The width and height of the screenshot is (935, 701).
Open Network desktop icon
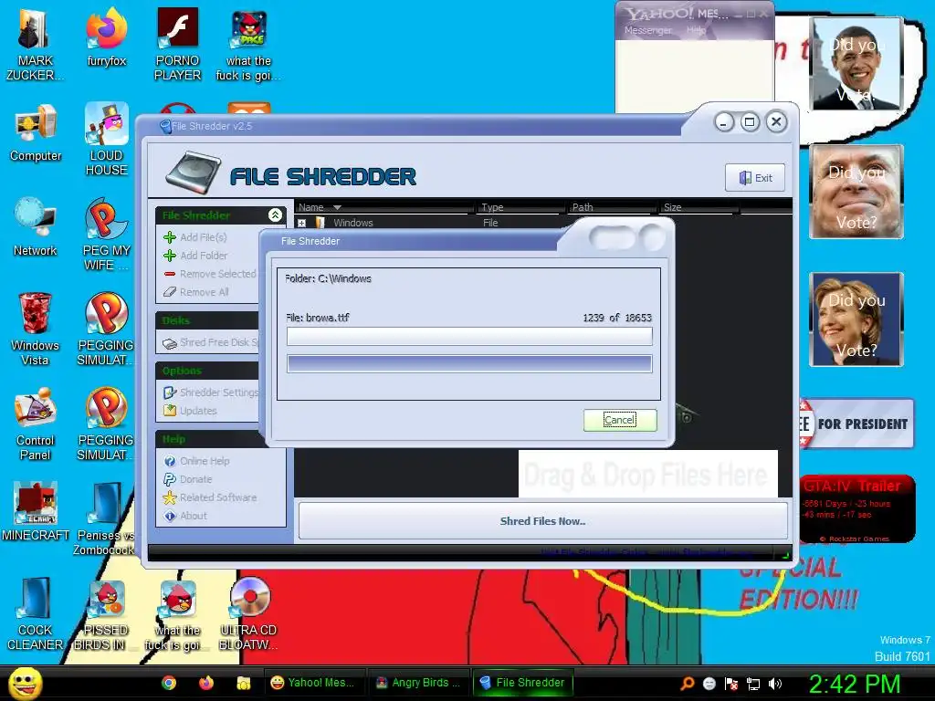click(x=36, y=227)
